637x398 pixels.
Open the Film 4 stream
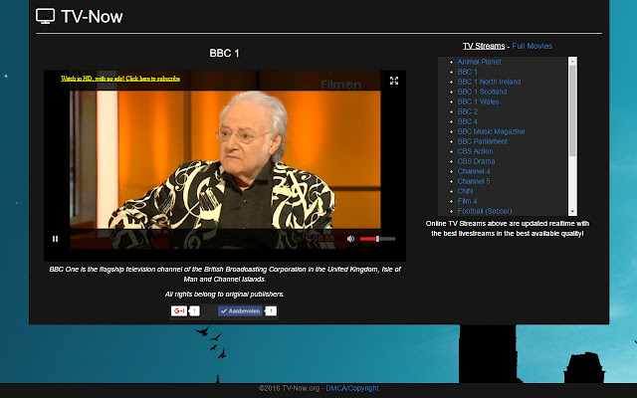point(467,201)
